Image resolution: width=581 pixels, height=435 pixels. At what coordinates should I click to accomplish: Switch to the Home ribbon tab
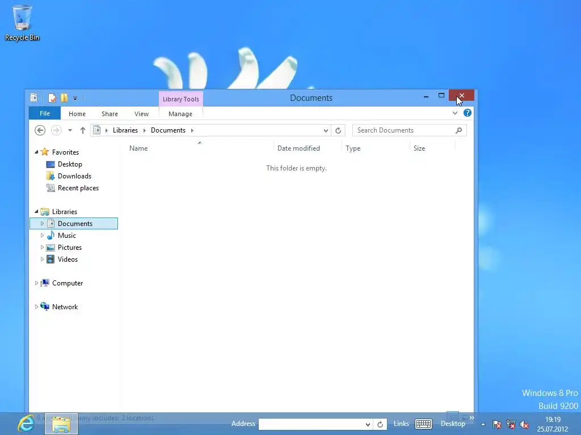pyautogui.click(x=77, y=114)
